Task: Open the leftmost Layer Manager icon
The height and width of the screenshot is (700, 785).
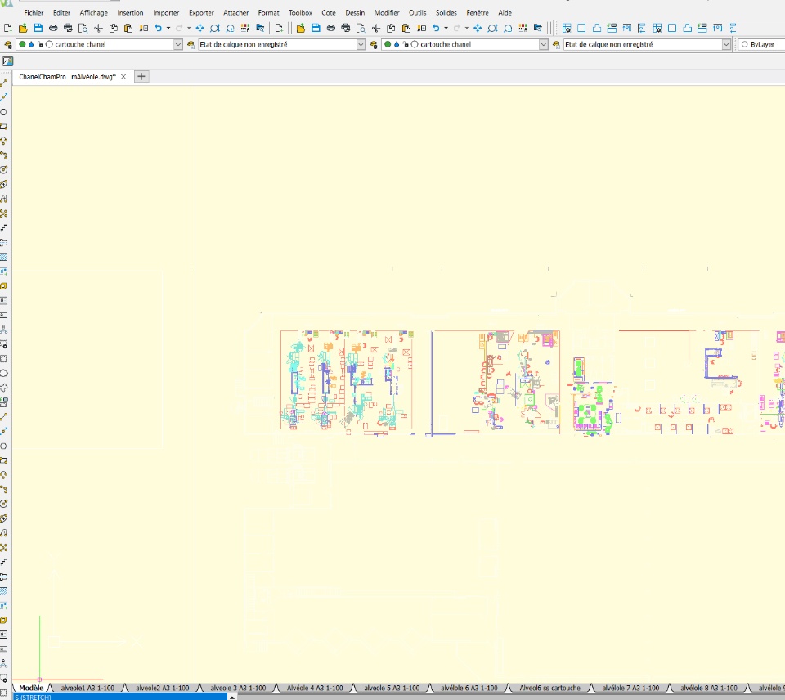Action: tap(7, 44)
